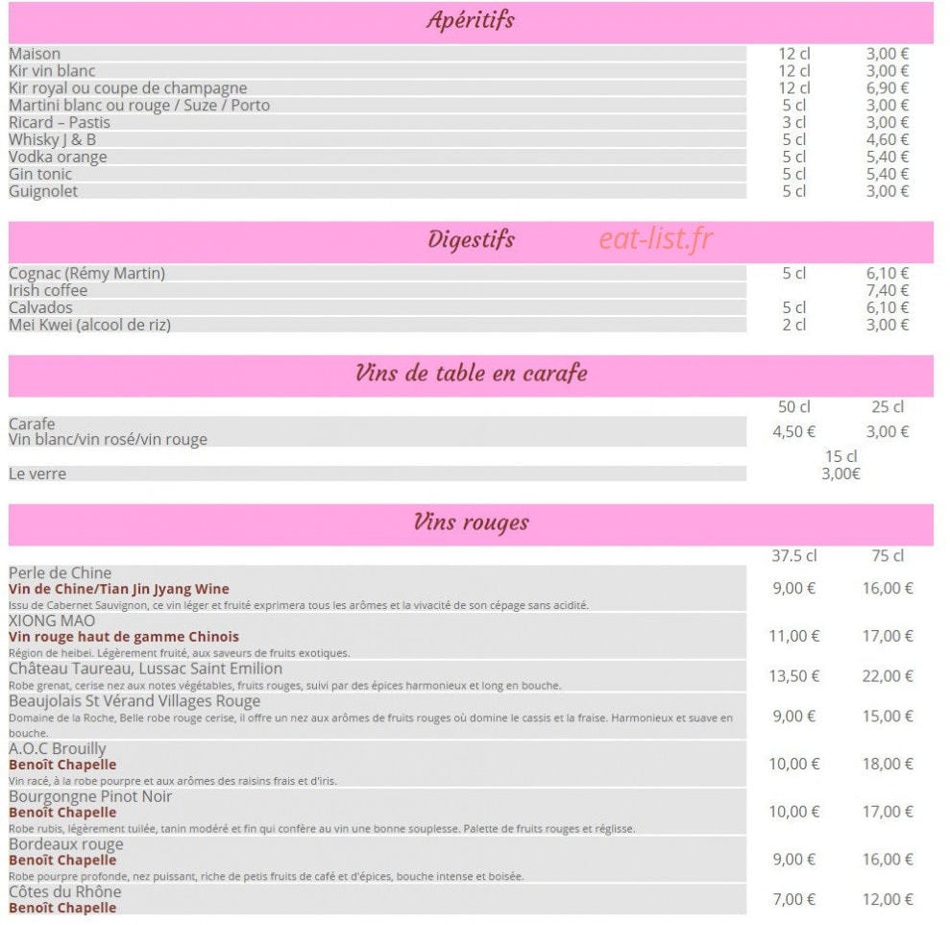Click the 12,00 € Côtes du Rhône price
Viewport: 950px width, 925px height.
point(887,900)
